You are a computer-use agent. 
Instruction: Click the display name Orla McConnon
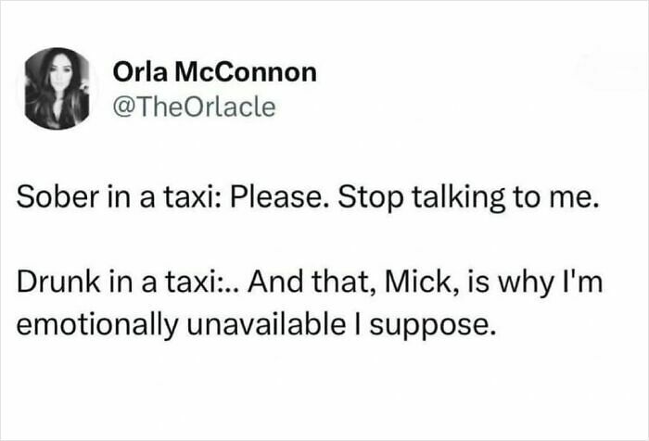[x=214, y=72]
